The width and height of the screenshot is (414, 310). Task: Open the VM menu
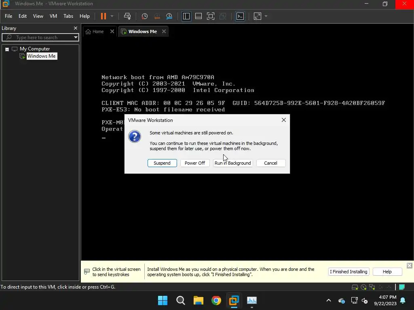coord(53,16)
